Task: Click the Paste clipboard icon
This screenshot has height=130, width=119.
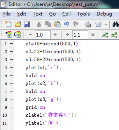Action: tap(57, 24)
